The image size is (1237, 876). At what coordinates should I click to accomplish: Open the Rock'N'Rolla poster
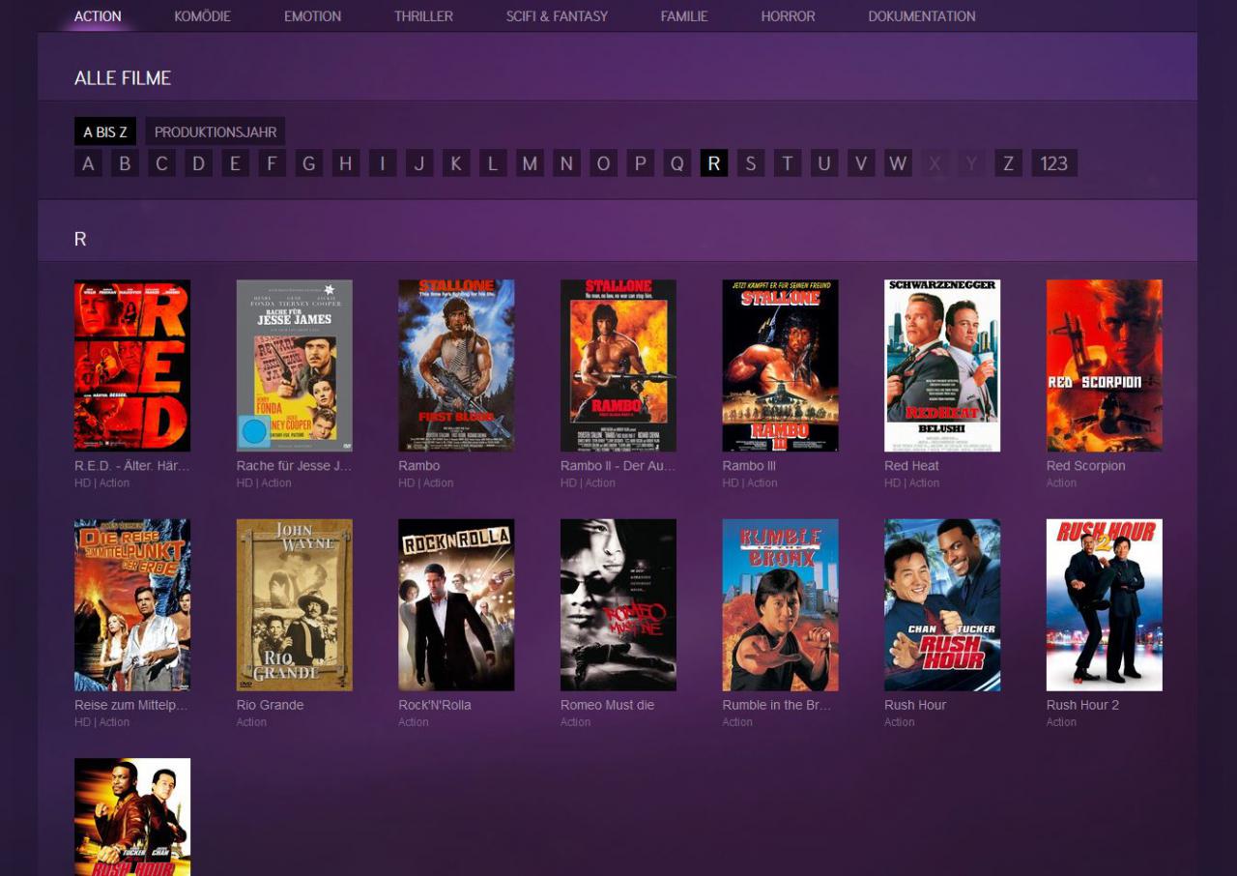click(456, 605)
